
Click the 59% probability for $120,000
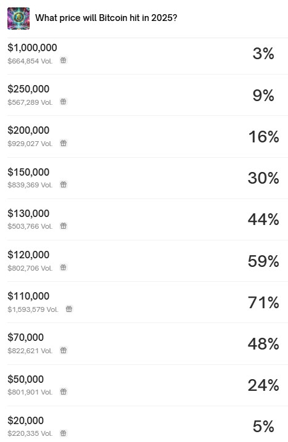click(263, 261)
